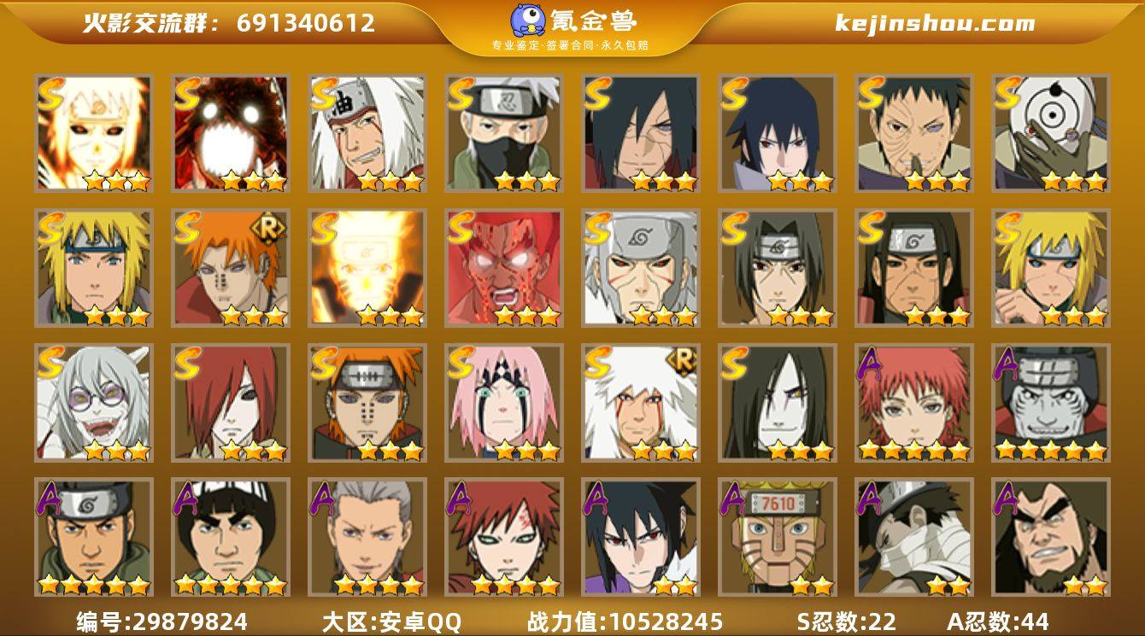This screenshot has width=1145, height=636.
Task: Choose the bandaged-face swordsman portrait
Action: (x=913, y=537)
